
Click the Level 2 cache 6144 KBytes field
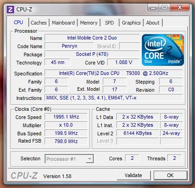pyautogui.click(x=138, y=133)
